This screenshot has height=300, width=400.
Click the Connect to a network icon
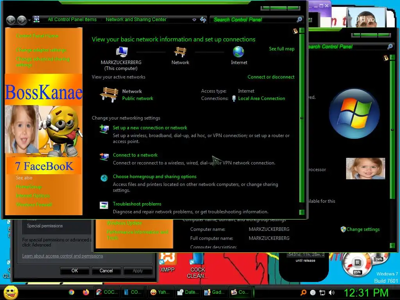[104, 157]
